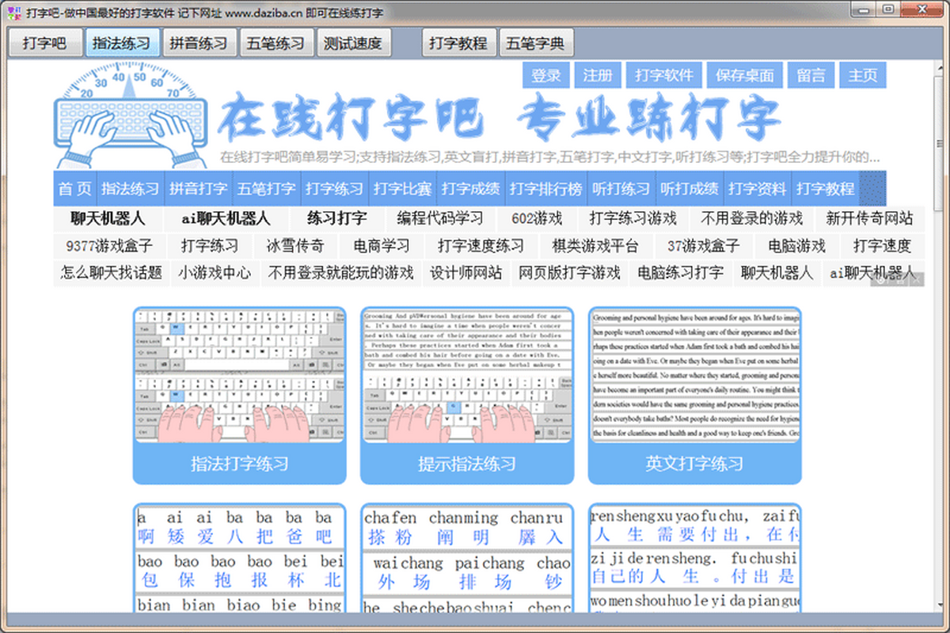
Task: Open the 指法打字练习 keyboard thumbnail
Action: point(240,376)
